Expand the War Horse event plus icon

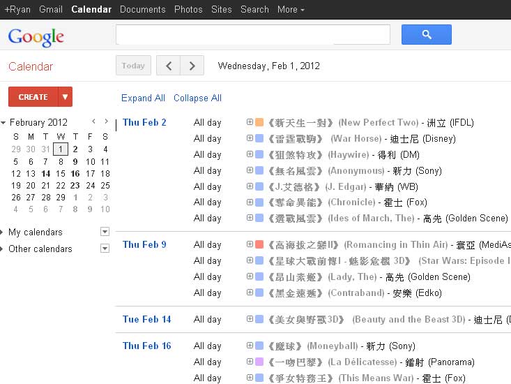coord(250,139)
